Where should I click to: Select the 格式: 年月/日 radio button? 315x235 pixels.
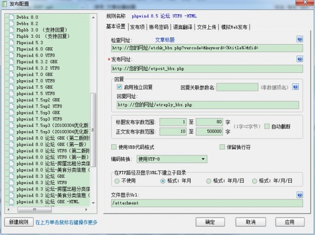208,181
